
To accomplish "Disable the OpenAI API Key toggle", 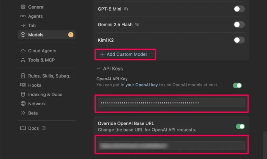I will [237, 86].
